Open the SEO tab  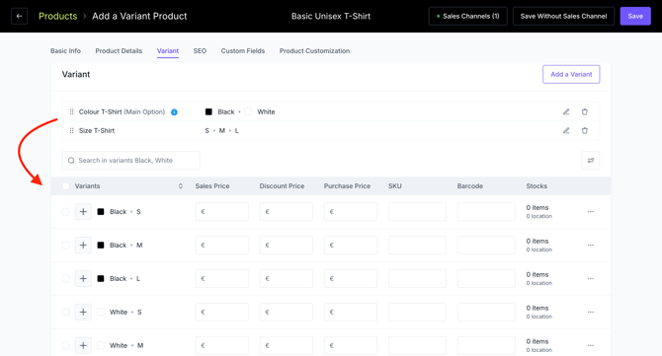pos(200,51)
